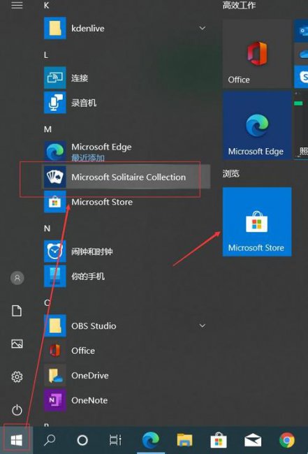This screenshot has width=308, height=454.
Task: Open OneDrive from the app list
Action: coord(125,376)
